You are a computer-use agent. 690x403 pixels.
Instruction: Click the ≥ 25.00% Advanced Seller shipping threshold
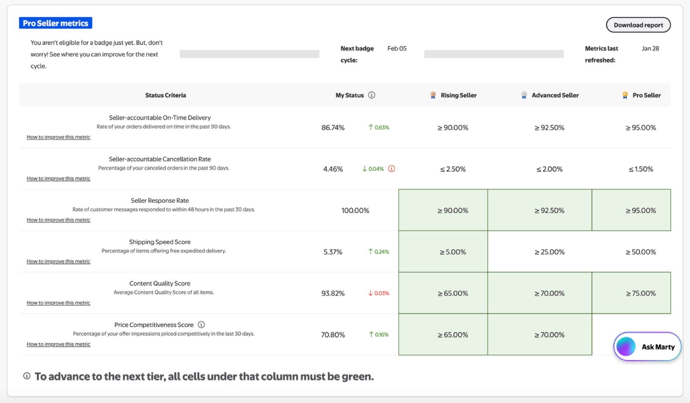click(x=549, y=252)
